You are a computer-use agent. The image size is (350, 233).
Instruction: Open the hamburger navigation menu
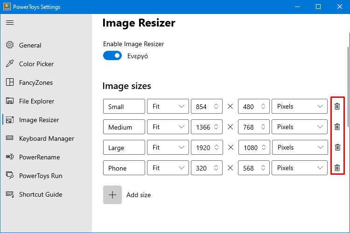(x=10, y=23)
